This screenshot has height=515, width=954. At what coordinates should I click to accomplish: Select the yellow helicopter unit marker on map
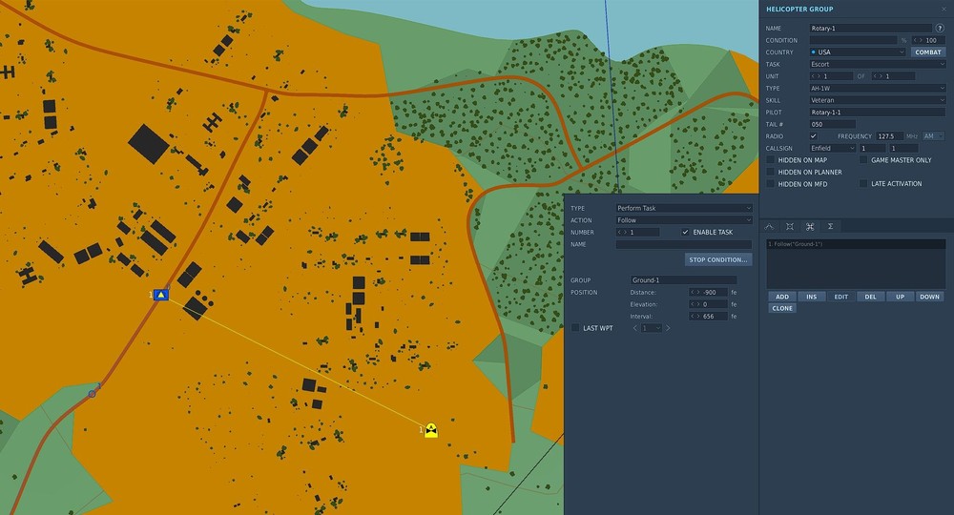(x=431, y=430)
